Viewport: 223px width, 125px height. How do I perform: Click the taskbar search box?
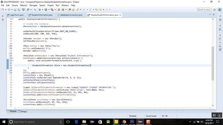click(x=36, y=122)
